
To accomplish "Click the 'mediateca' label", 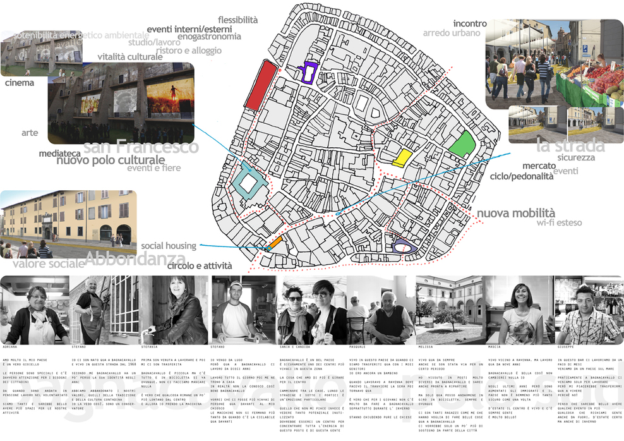I will (60, 154).
